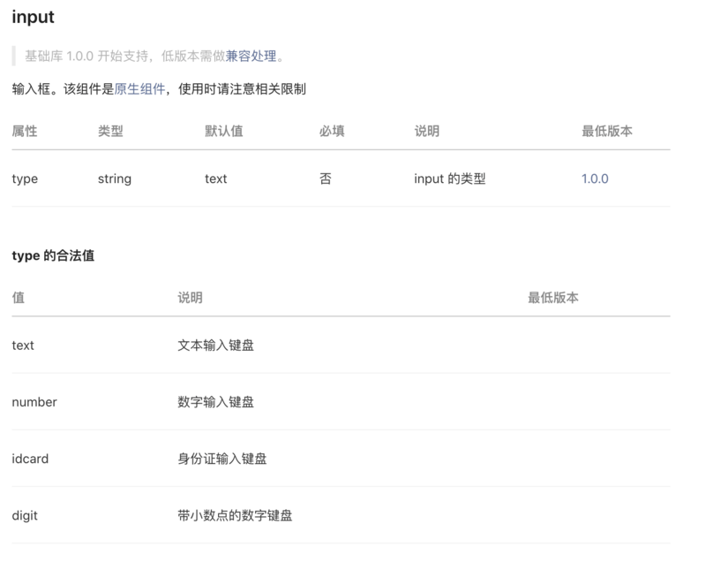Select the string type cell

point(115,178)
